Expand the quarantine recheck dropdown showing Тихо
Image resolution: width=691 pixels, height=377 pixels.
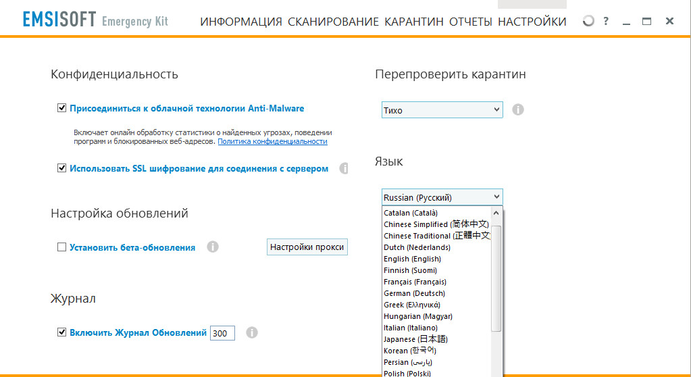coord(442,109)
